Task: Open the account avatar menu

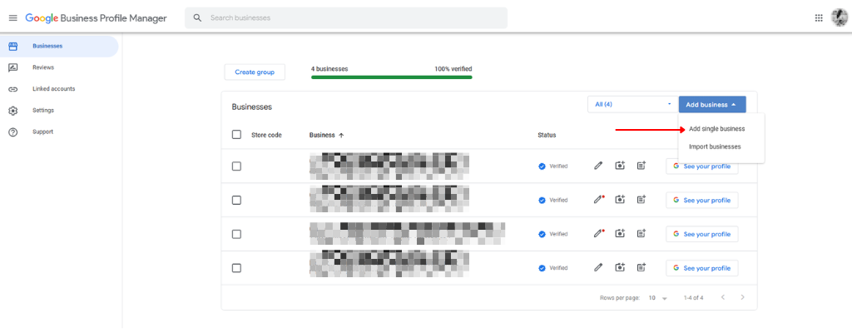Action: [x=840, y=18]
